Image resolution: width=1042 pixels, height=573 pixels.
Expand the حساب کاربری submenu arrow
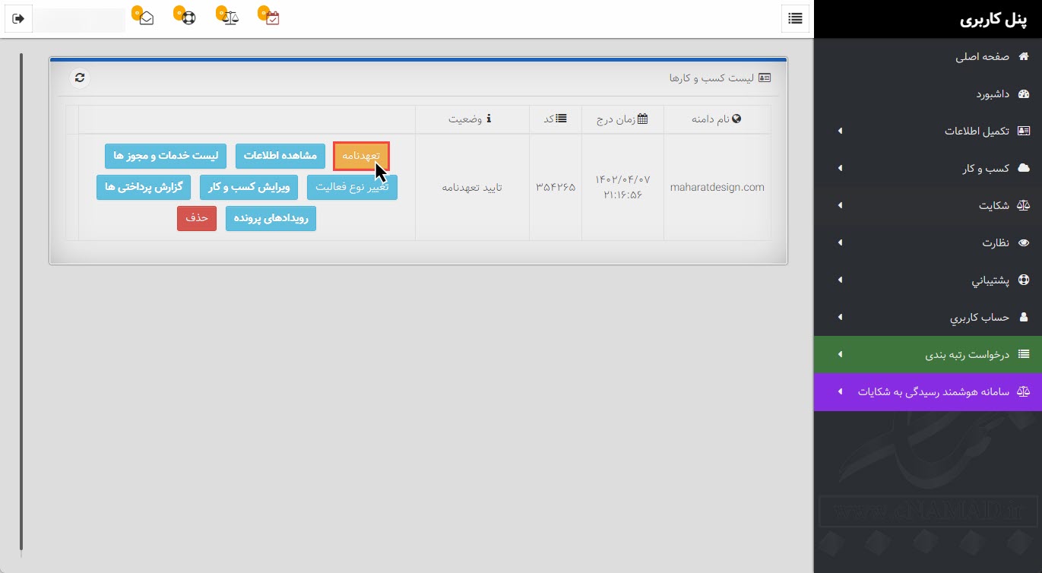[840, 317]
